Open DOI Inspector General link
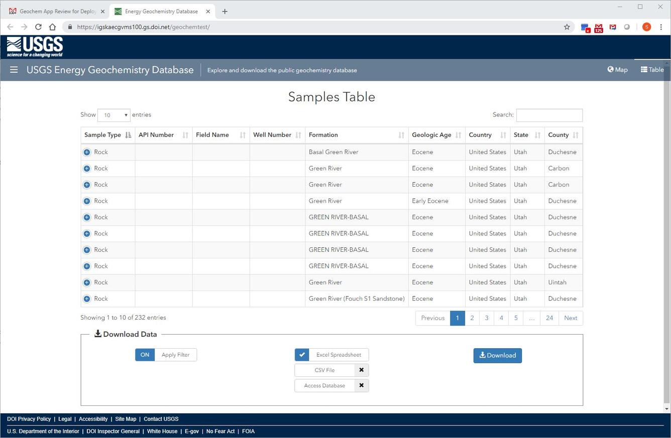The width and height of the screenshot is (671, 438). coord(113,431)
